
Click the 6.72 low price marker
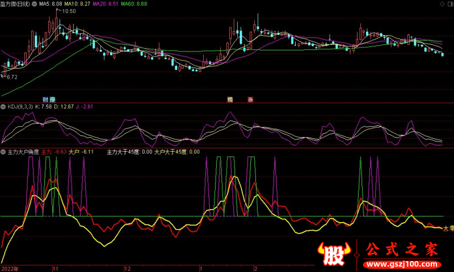point(12,76)
